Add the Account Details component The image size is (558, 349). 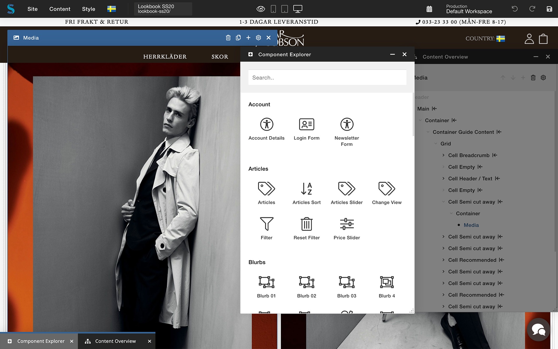(x=267, y=129)
